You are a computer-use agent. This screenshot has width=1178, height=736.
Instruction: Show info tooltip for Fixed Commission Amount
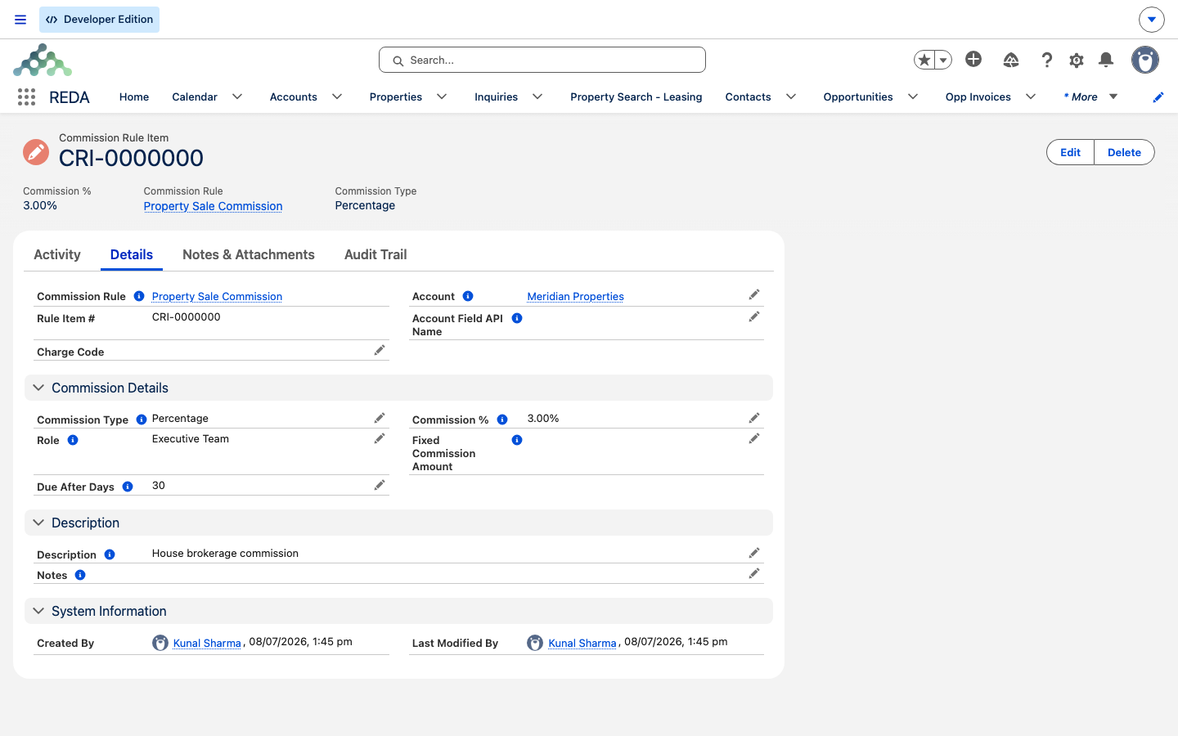coord(517,440)
